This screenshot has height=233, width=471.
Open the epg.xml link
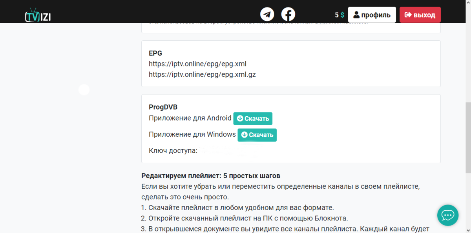coord(197,63)
